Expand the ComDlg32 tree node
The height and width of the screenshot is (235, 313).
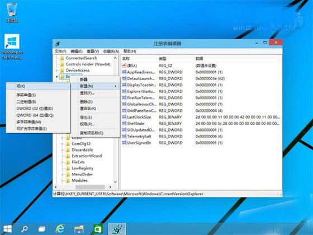(x=62, y=144)
